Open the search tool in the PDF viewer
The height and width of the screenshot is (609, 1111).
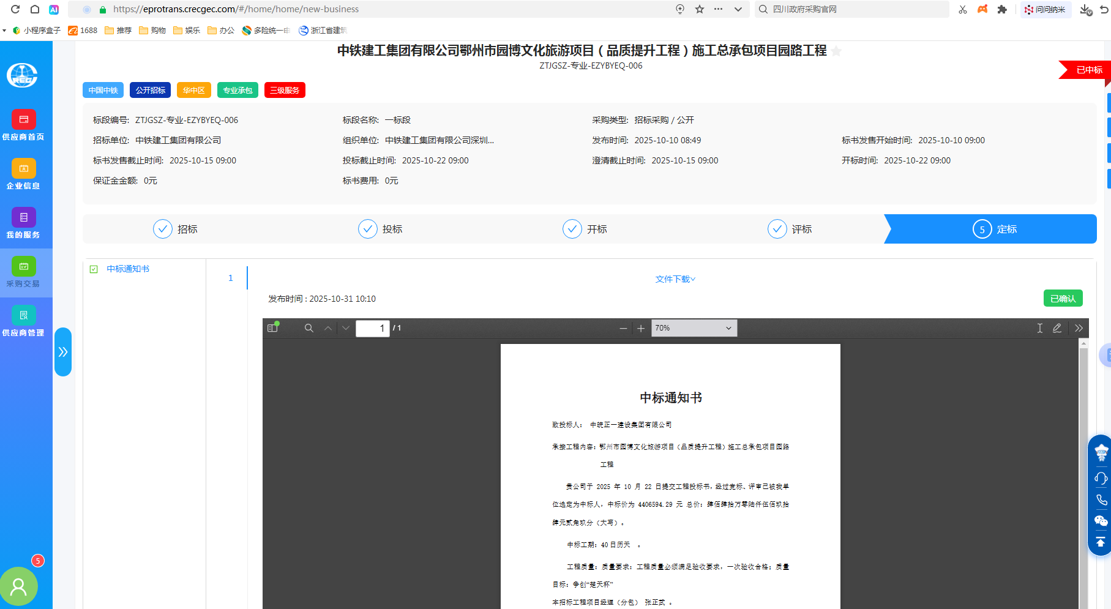(x=309, y=328)
